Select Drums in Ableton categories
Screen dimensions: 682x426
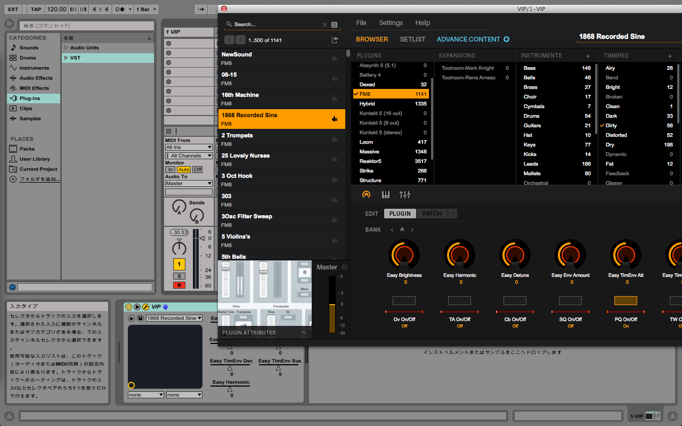(28, 58)
